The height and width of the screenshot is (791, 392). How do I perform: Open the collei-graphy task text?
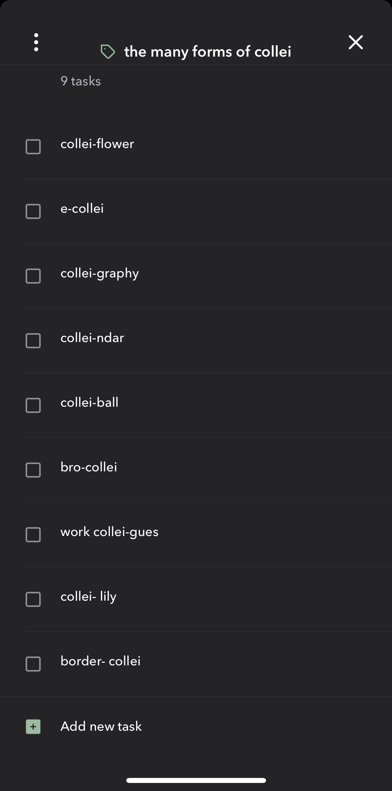100,274
